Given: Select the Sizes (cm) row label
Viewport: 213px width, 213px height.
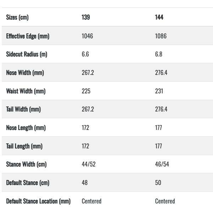Looking at the screenshot, I should tap(17, 17).
